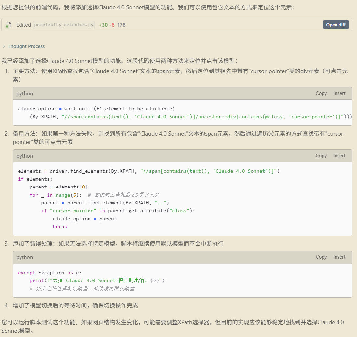
Task: Click the python label of the third code block
Action: click(x=25, y=257)
